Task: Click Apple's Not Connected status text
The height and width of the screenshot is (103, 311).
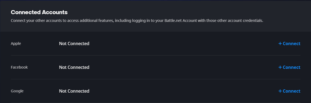Action: [74, 43]
